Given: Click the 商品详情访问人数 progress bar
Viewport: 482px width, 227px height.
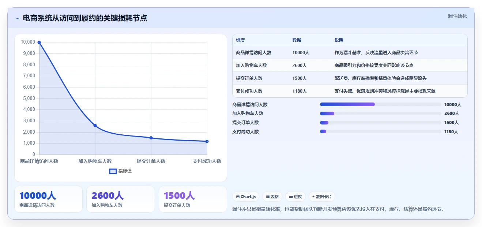Looking at the screenshot, I should [380, 104].
